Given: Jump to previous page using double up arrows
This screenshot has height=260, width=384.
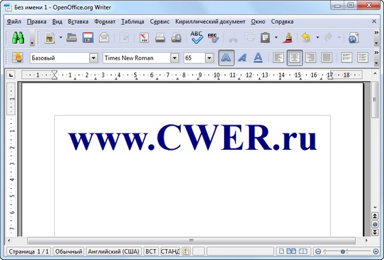Looking at the screenshot, I should [x=375, y=216].
